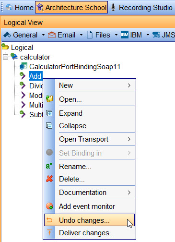Click the Add event monitor icon
The height and width of the screenshot is (242, 175).
point(49,206)
